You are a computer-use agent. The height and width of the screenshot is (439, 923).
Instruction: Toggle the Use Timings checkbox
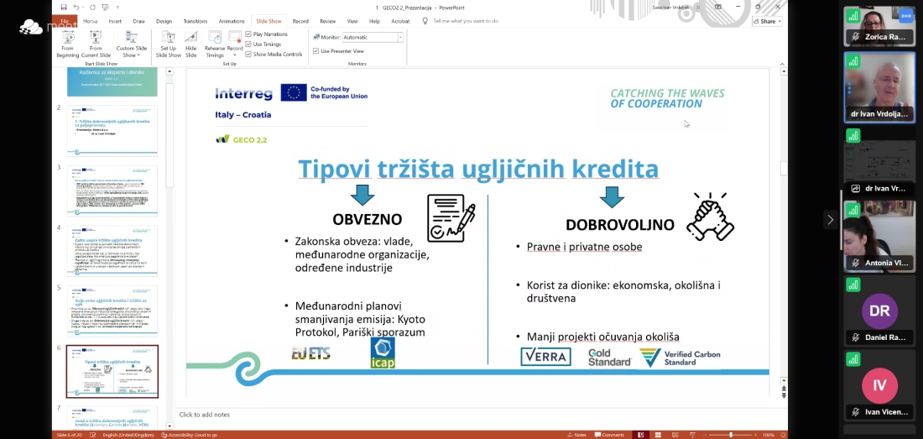[x=248, y=44]
